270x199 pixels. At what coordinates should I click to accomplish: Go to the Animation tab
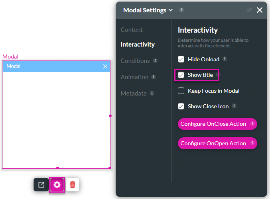(x=134, y=77)
